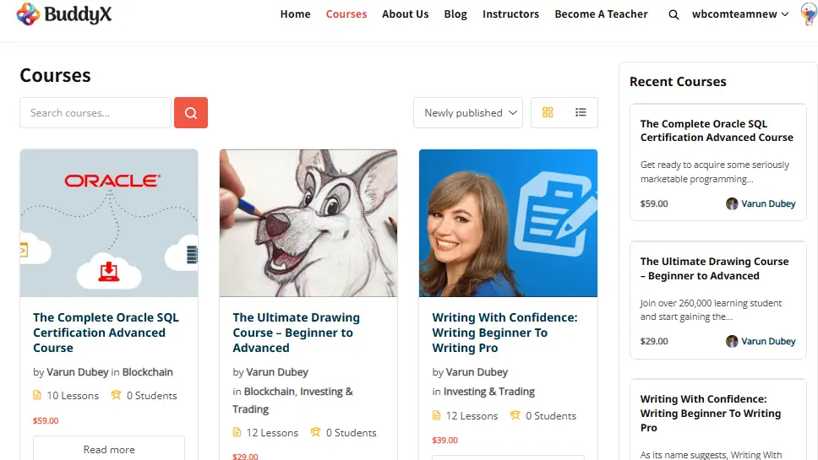
Task: Click the BuddyX logo
Action: pos(63,14)
